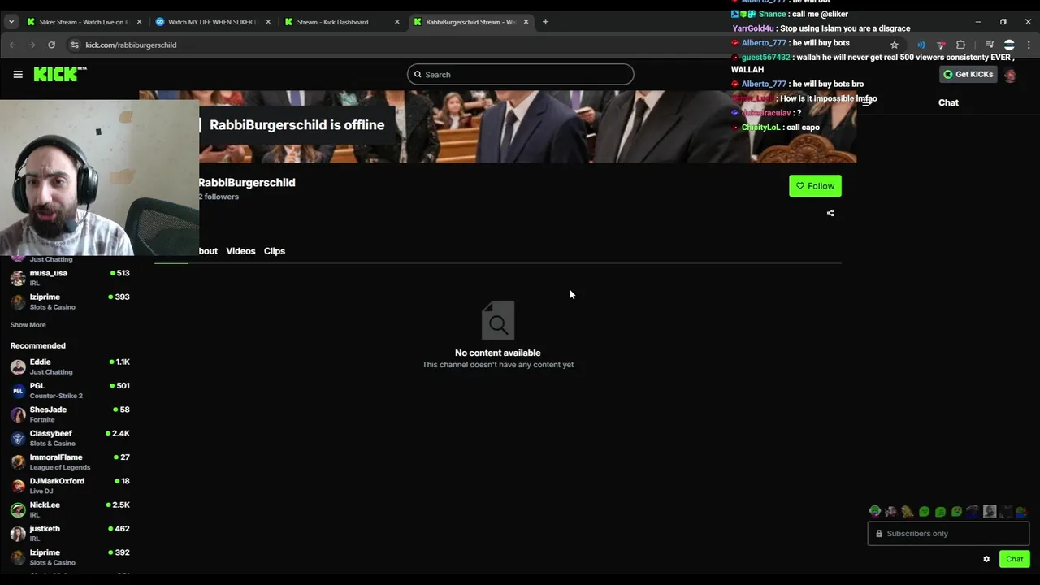Click justketh's avatar icon
The image size is (1040, 585).
click(x=18, y=534)
